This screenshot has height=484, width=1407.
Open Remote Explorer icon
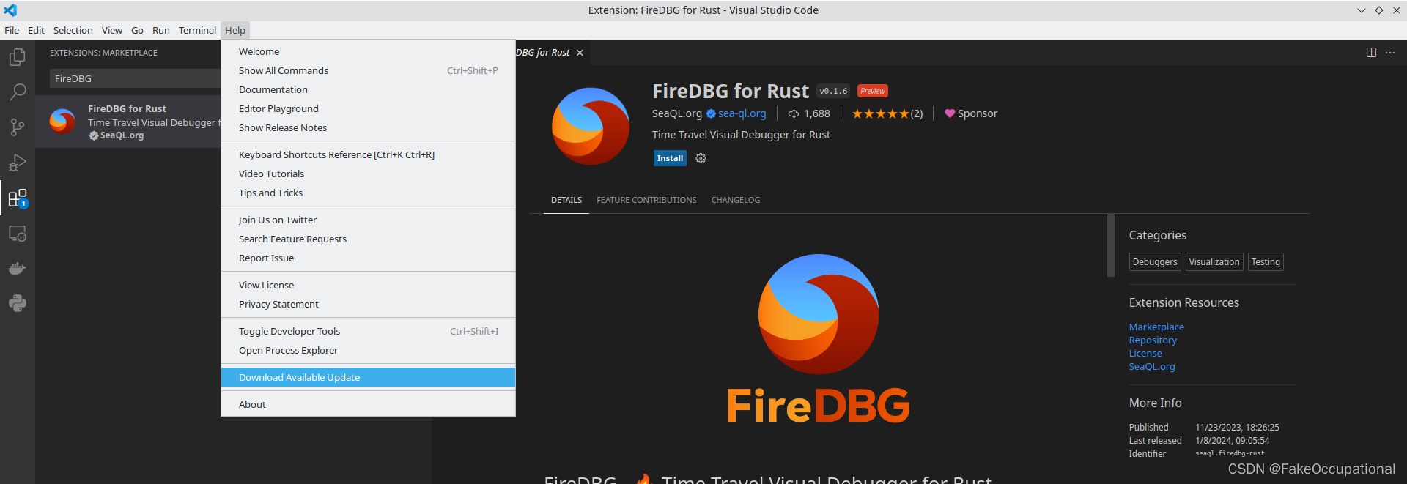(x=18, y=234)
